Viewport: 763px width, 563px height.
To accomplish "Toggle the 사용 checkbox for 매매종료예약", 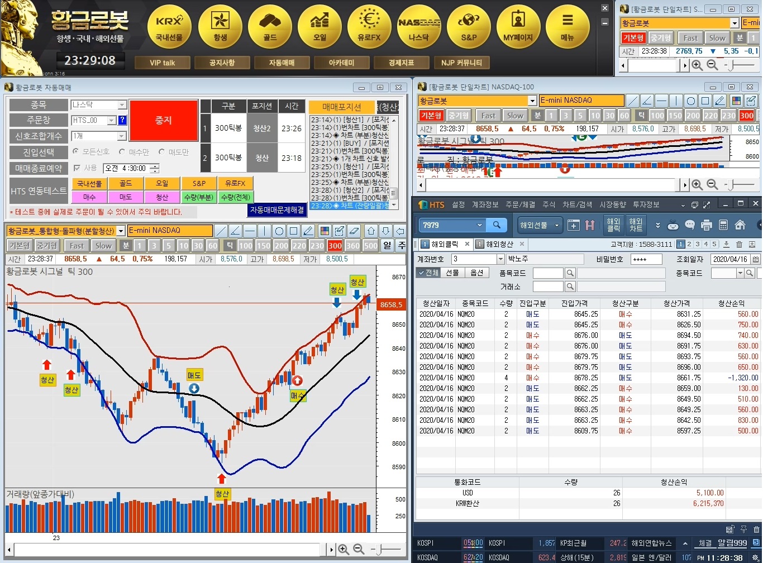I will pos(77,168).
